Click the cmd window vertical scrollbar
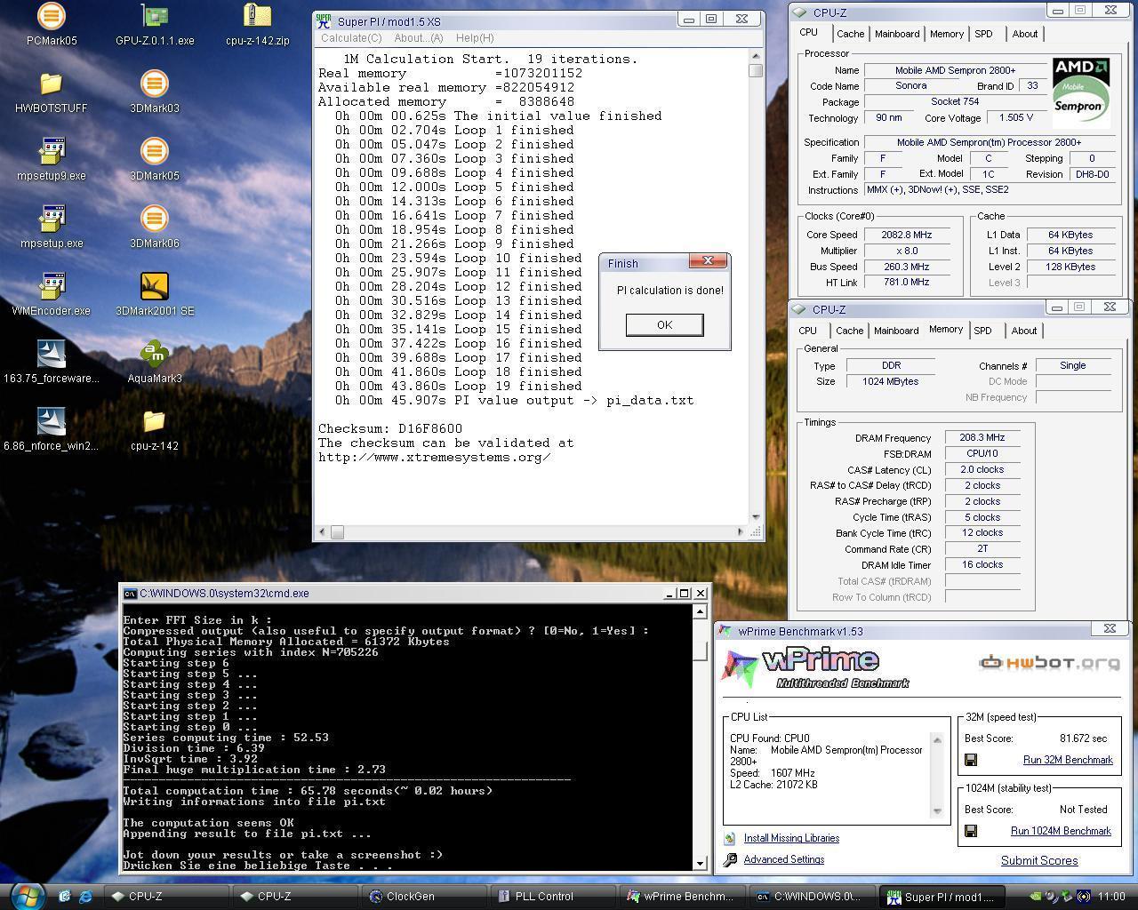1138x910 pixels. tap(701, 737)
